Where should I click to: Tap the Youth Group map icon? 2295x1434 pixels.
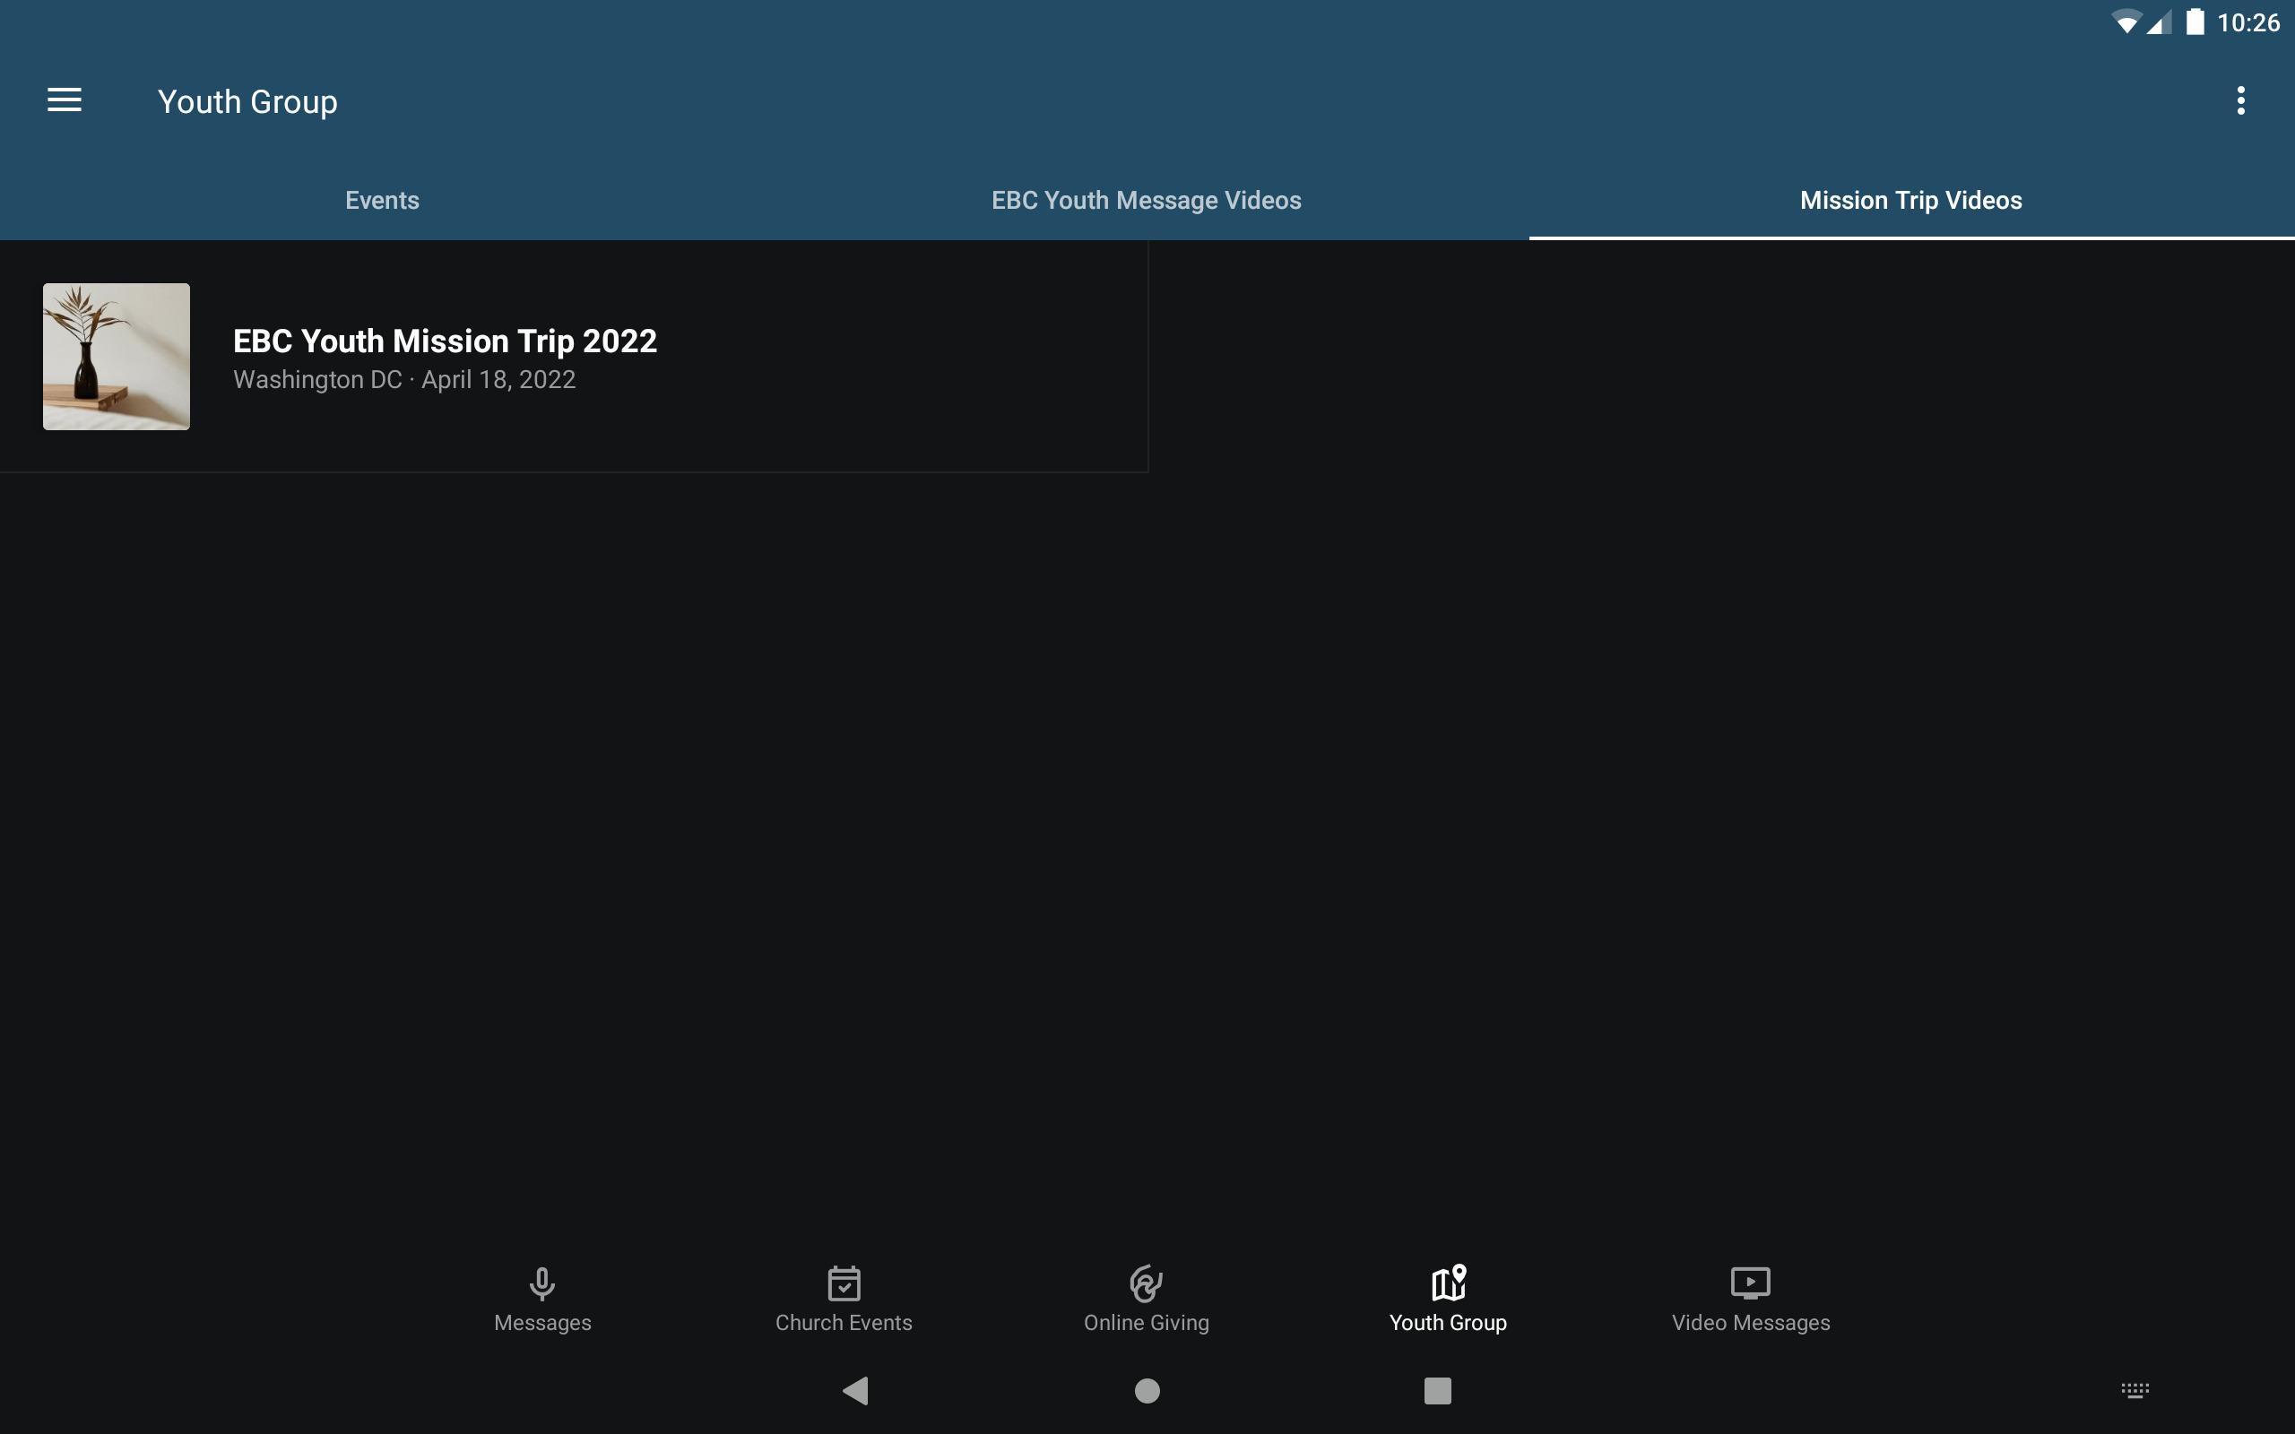1448,1283
